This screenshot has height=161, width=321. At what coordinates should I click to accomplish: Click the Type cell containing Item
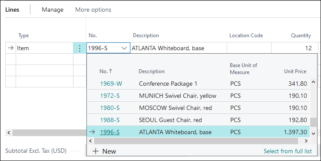45,48
